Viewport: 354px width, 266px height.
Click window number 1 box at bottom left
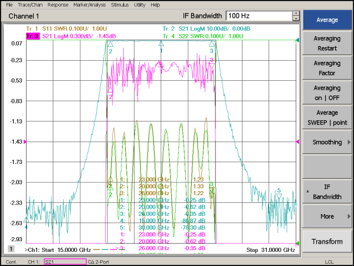pyautogui.click(x=11, y=249)
